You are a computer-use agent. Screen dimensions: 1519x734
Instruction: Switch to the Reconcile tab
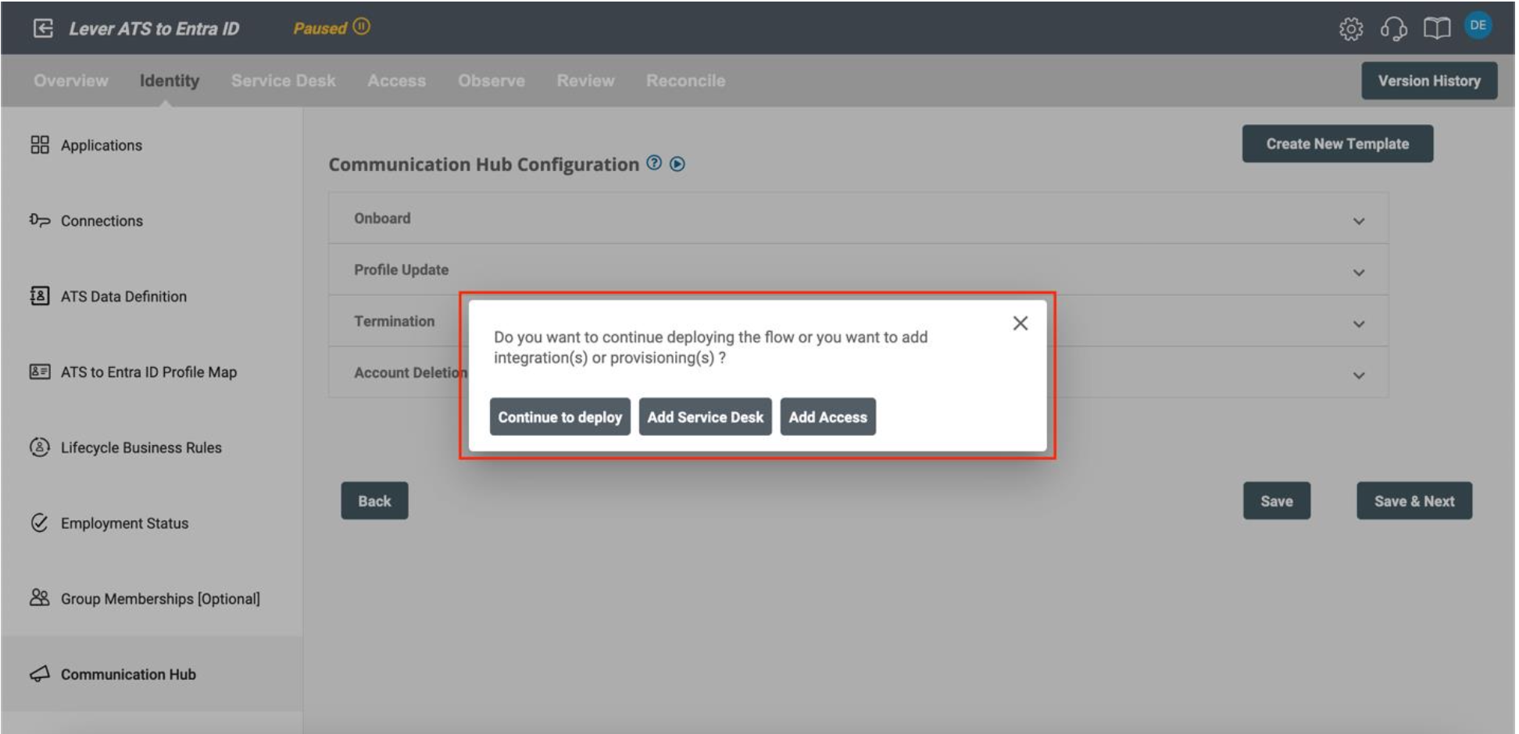[x=685, y=80]
